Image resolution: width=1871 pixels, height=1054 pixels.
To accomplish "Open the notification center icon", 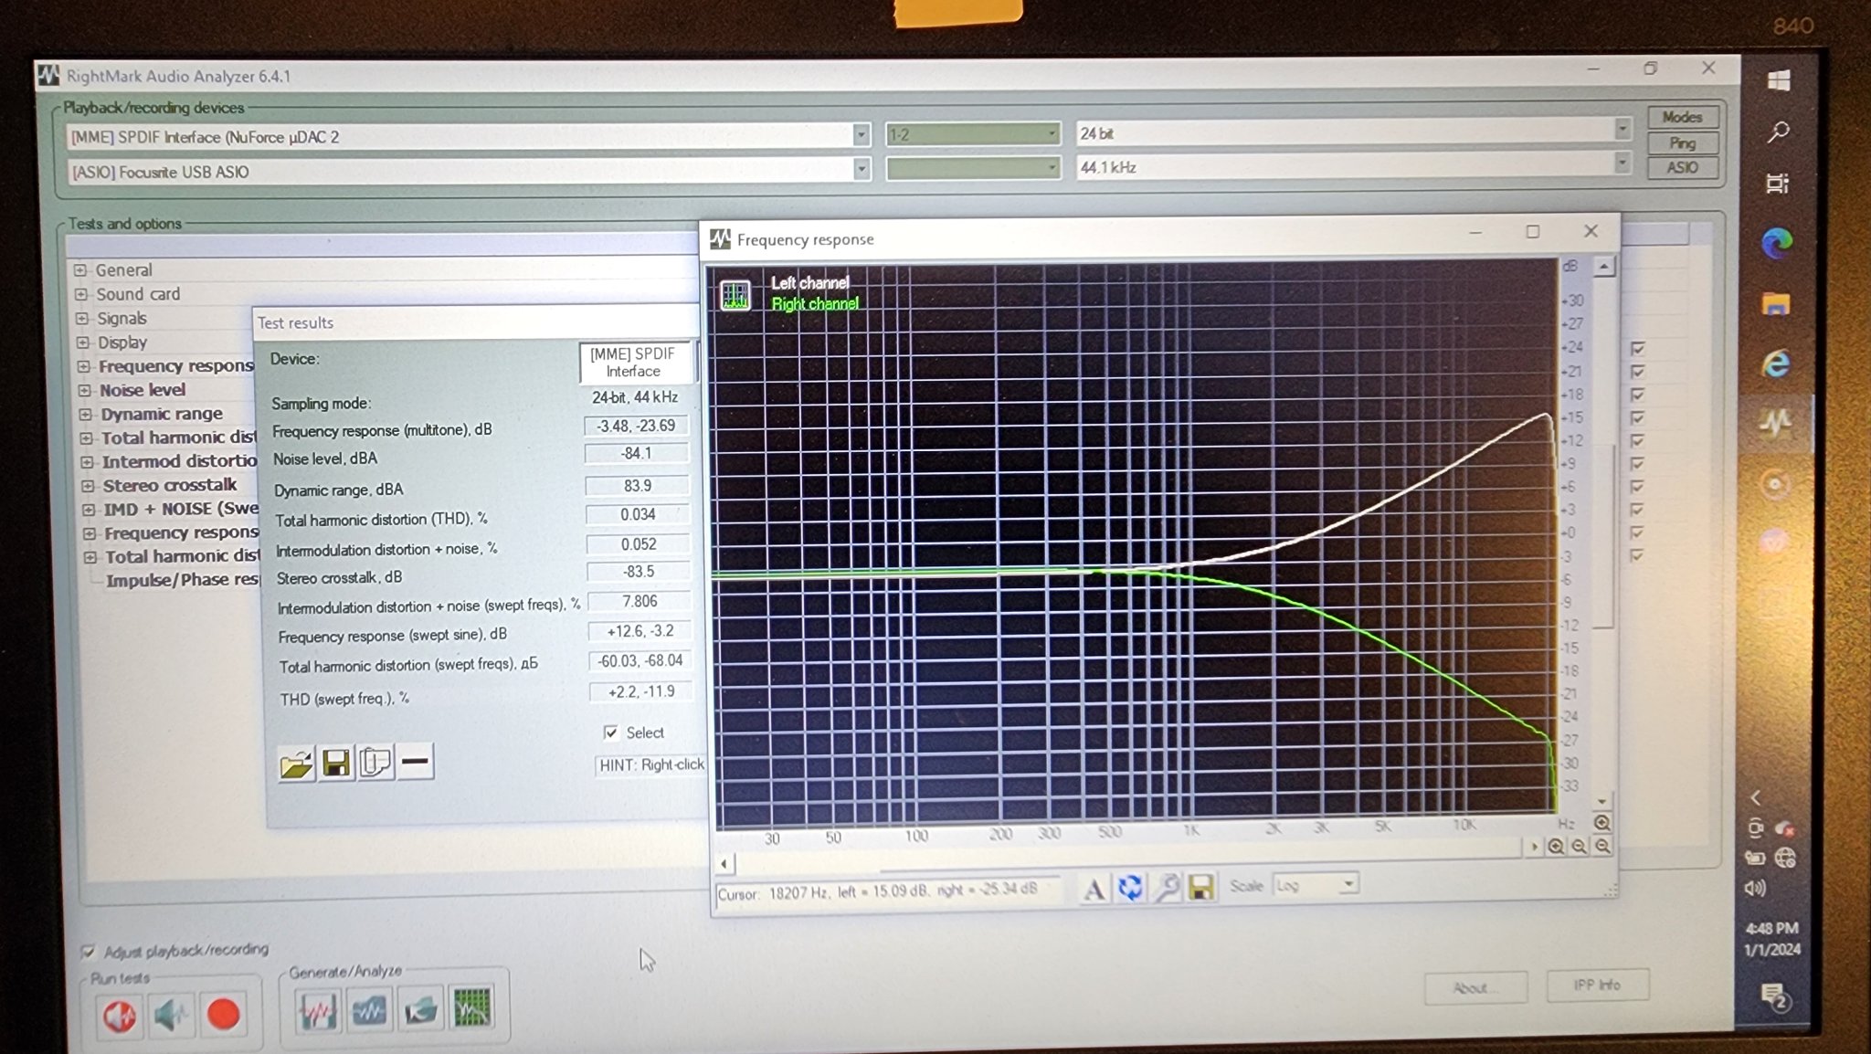I will (1773, 997).
